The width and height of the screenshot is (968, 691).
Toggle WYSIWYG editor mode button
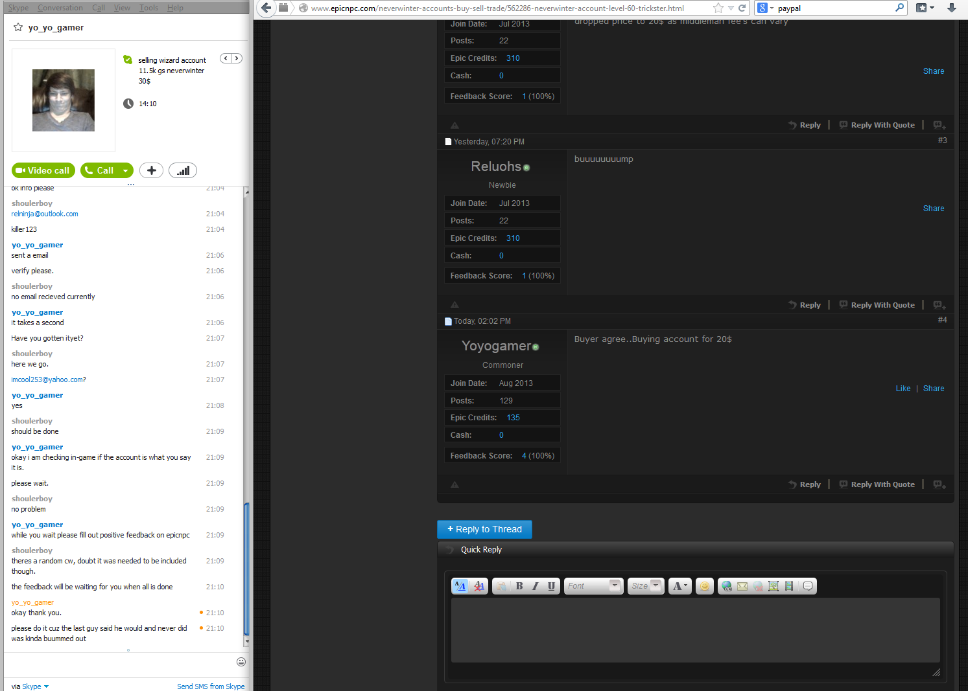coord(460,586)
